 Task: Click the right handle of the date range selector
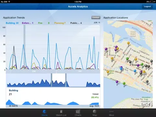tap(66, 80)
